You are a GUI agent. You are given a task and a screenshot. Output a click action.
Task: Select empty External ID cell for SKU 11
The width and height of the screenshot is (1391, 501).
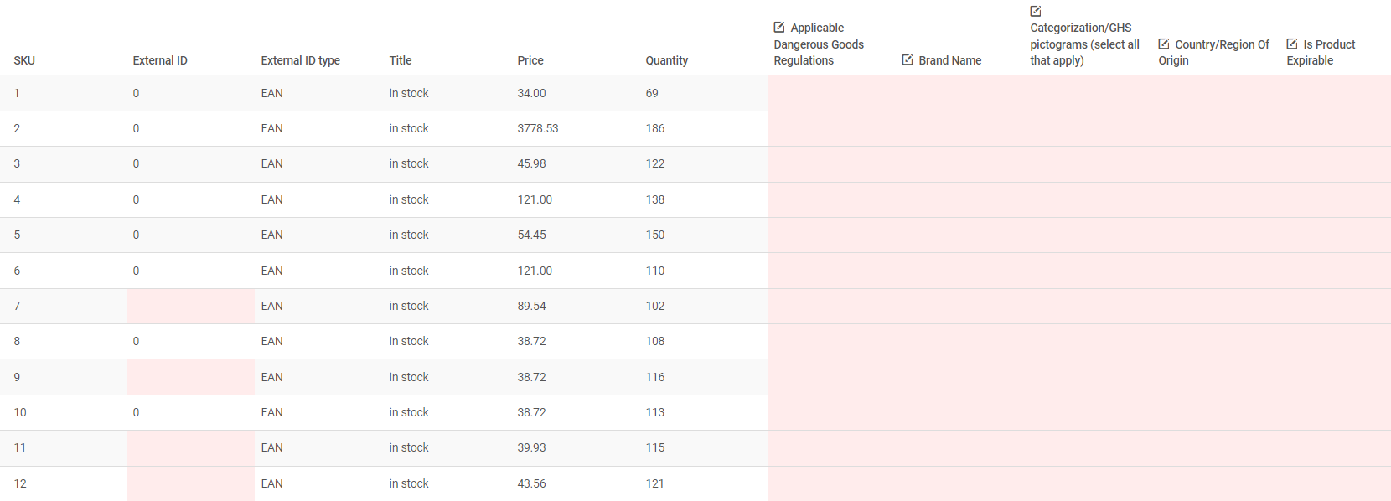[190, 447]
